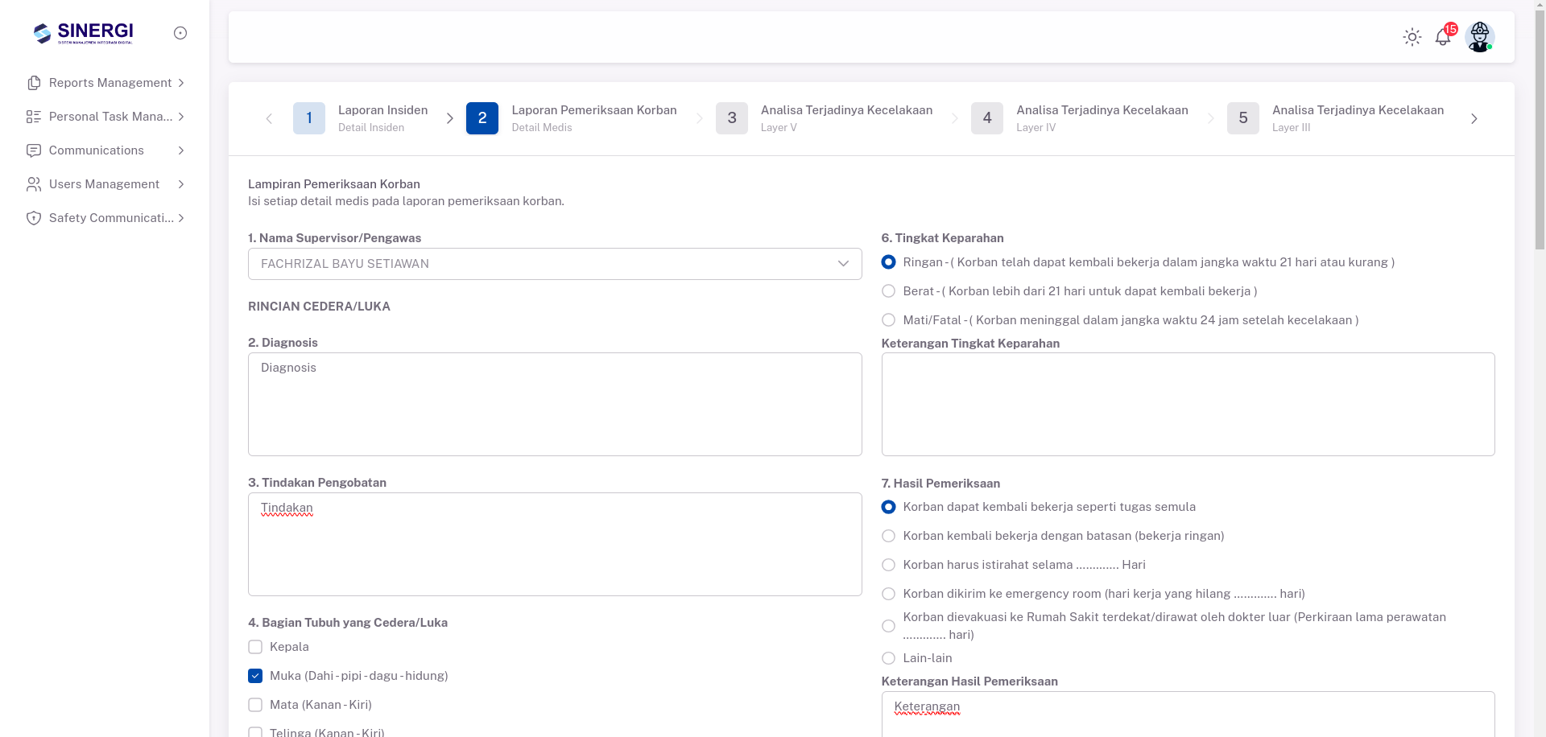The width and height of the screenshot is (1546, 737).
Task: Uncheck Muka (Dahi-pipi-dagu-hidung) checkbox
Action: click(255, 676)
